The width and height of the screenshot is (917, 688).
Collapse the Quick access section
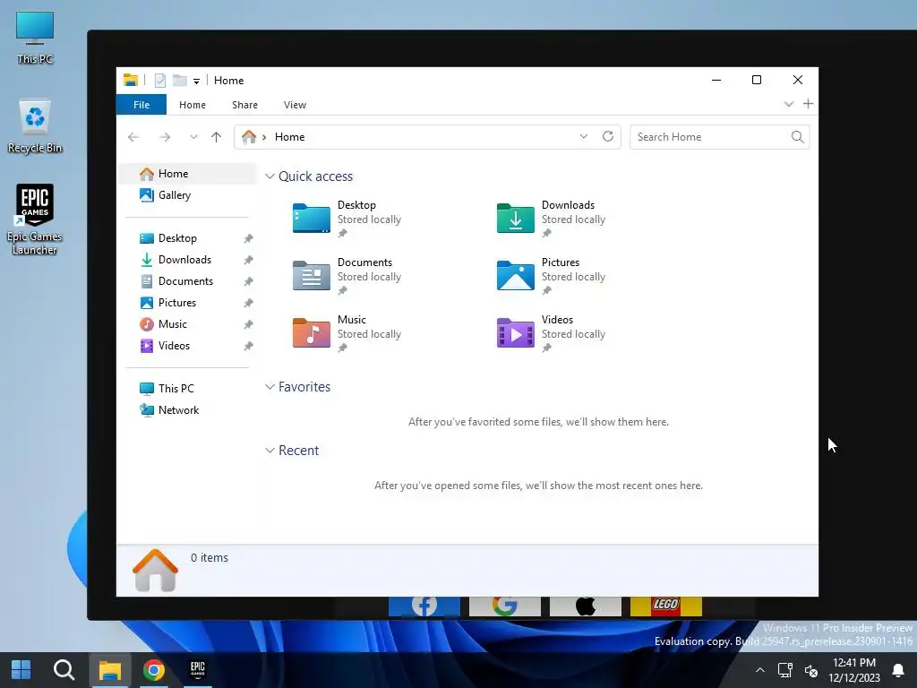click(x=270, y=176)
